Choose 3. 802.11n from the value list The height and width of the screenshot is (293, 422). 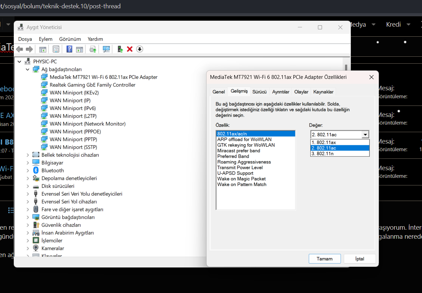(x=340, y=154)
